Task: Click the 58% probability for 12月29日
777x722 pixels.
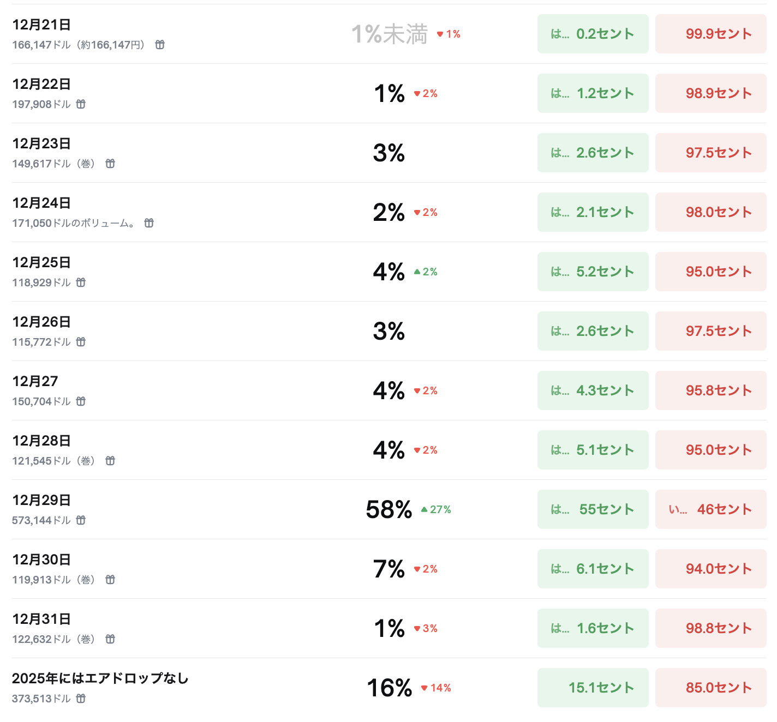Action: click(x=388, y=509)
